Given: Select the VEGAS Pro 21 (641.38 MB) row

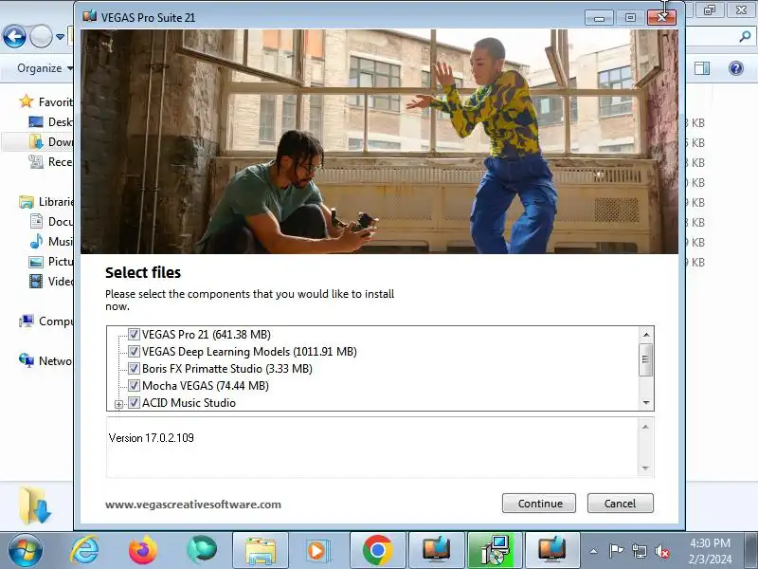Looking at the screenshot, I should [x=207, y=335].
